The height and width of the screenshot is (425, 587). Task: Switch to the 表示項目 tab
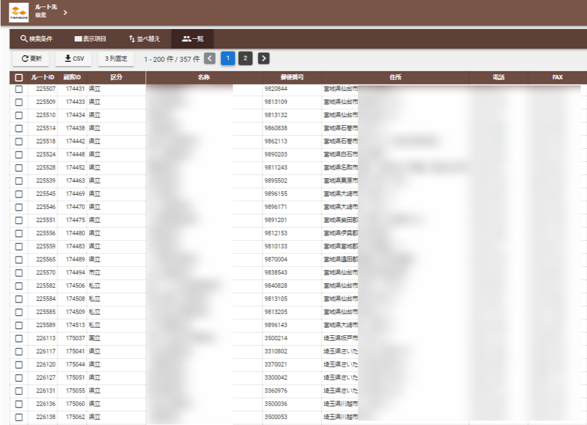(90, 39)
